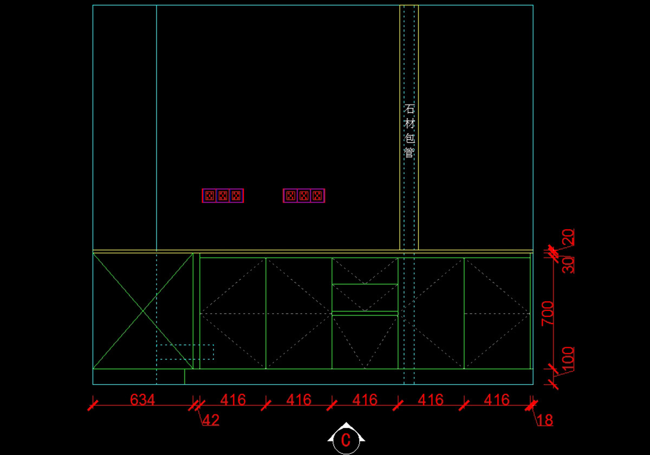The height and width of the screenshot is (455, 650).
Task: Select the 18 dimension text
Action: (545, 420)
